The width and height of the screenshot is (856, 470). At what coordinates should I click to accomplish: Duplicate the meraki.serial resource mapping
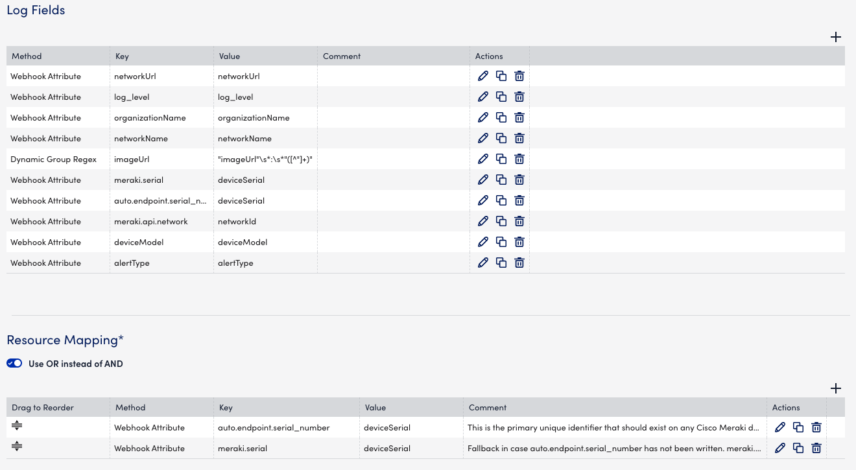coord(798,448)
